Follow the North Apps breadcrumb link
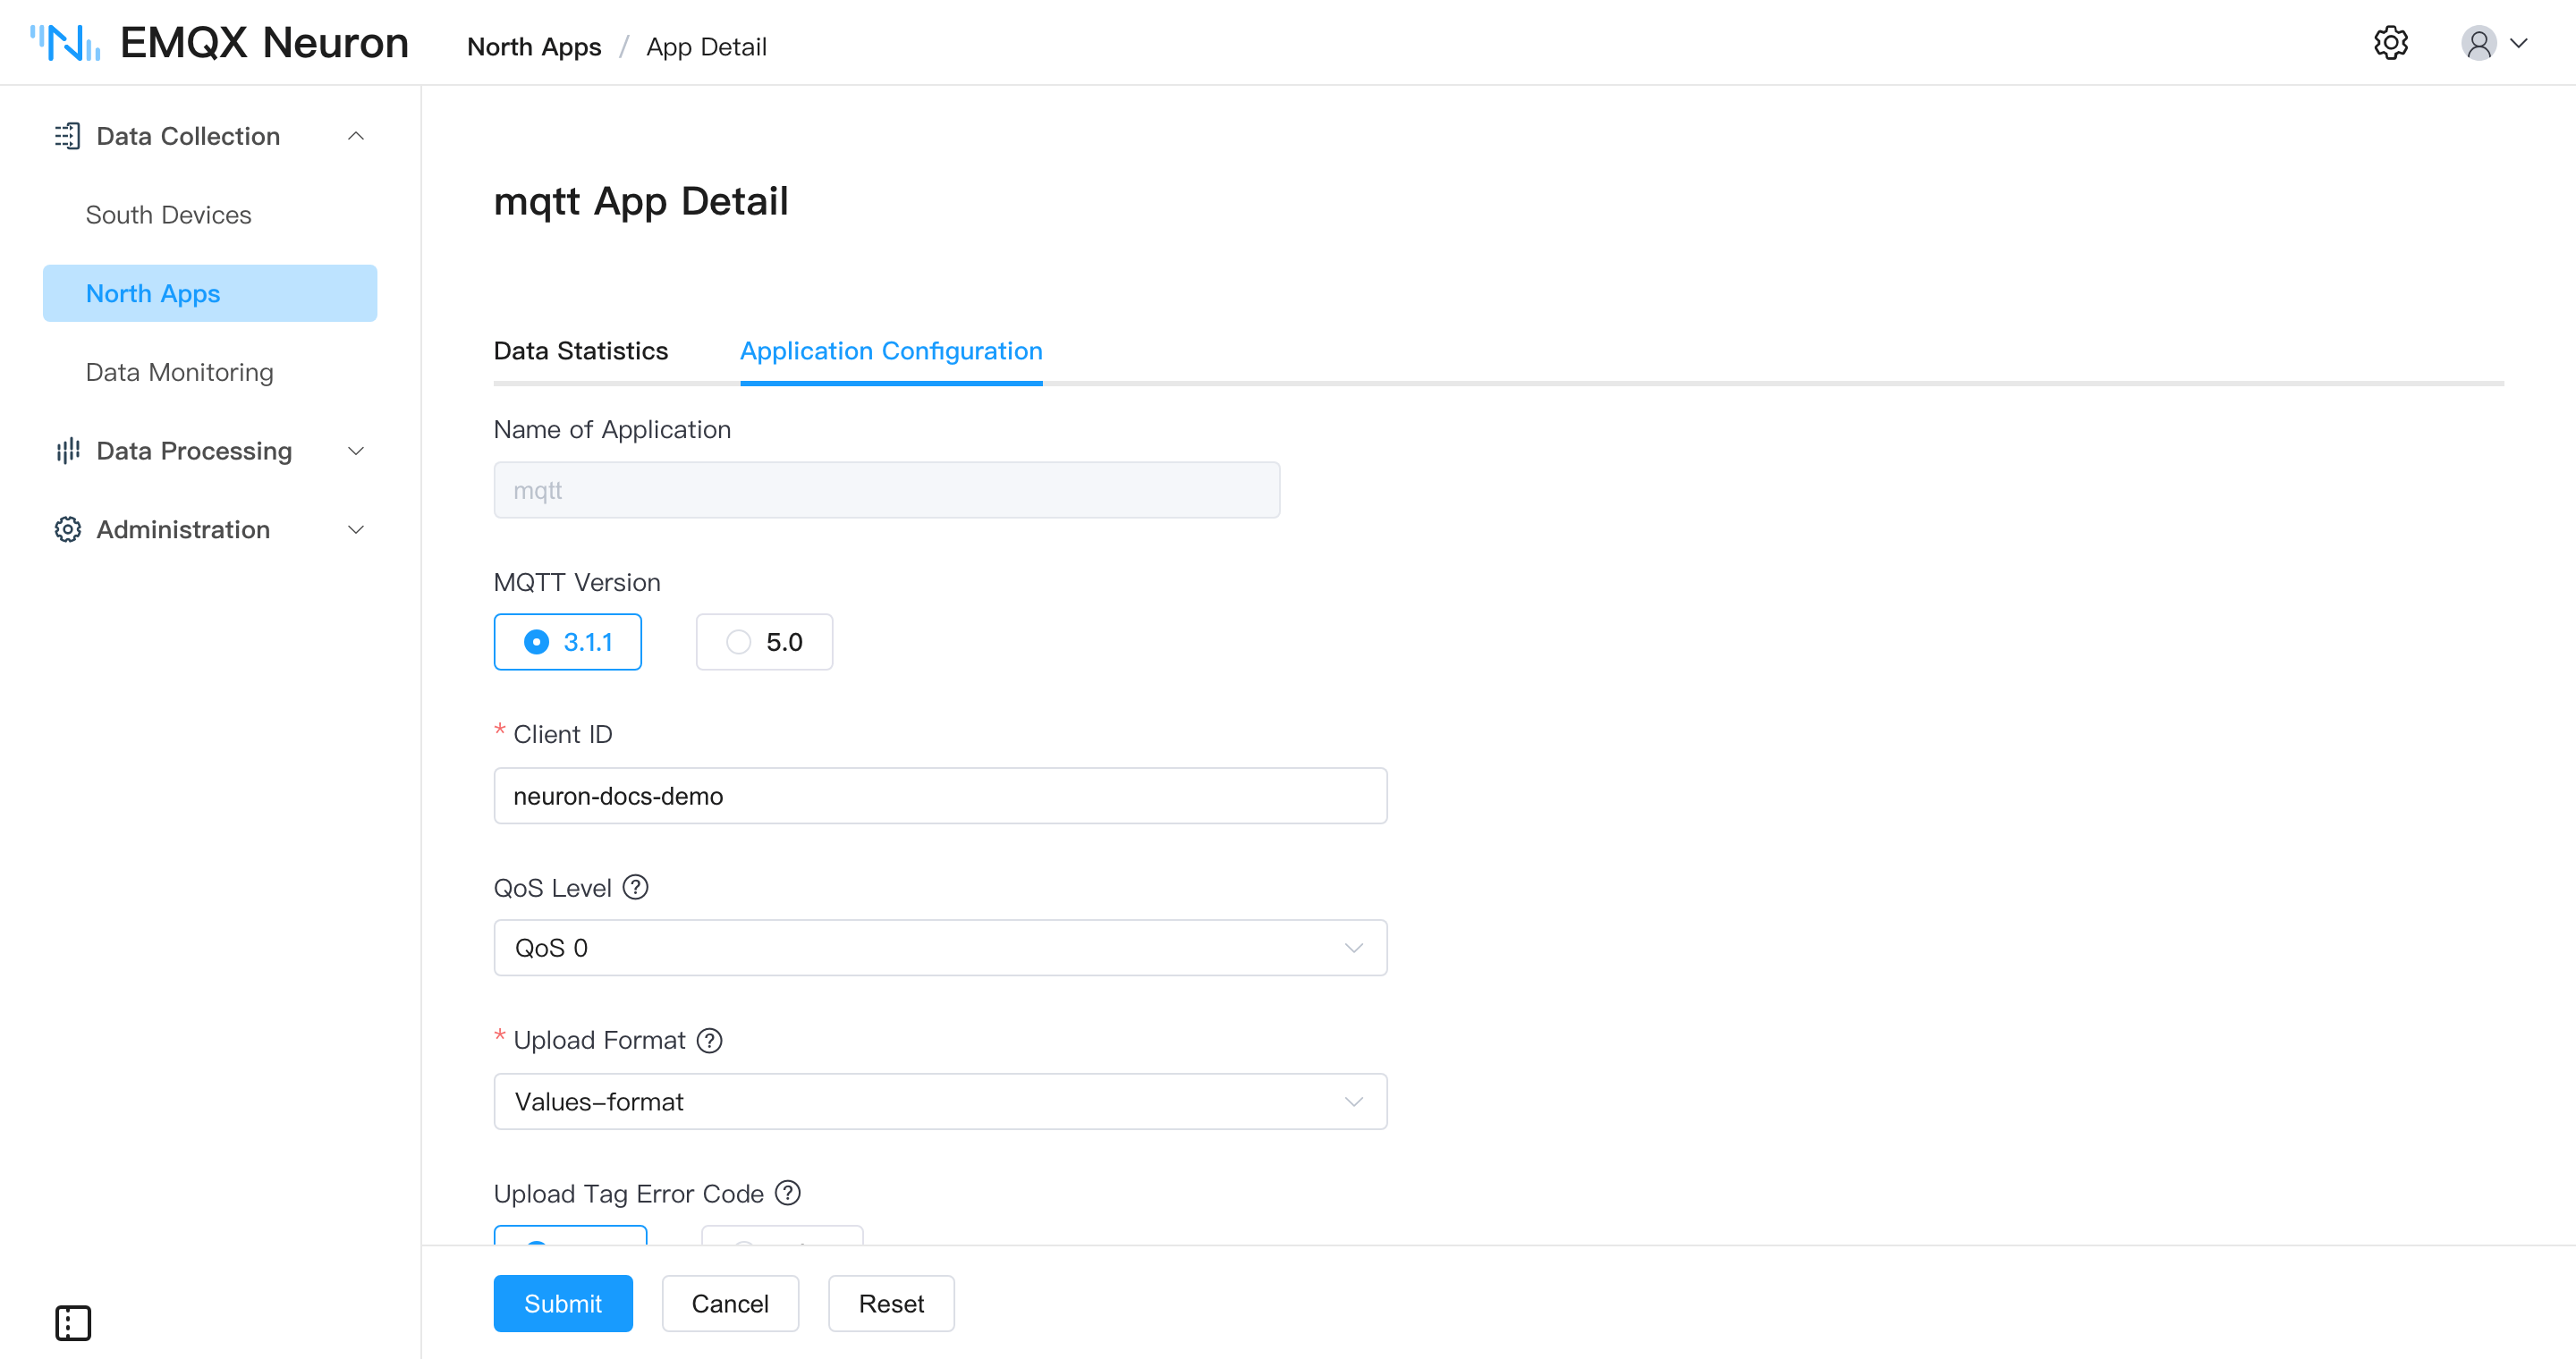The width and height of the screenshot is (2576, 1359). [534, 47]
